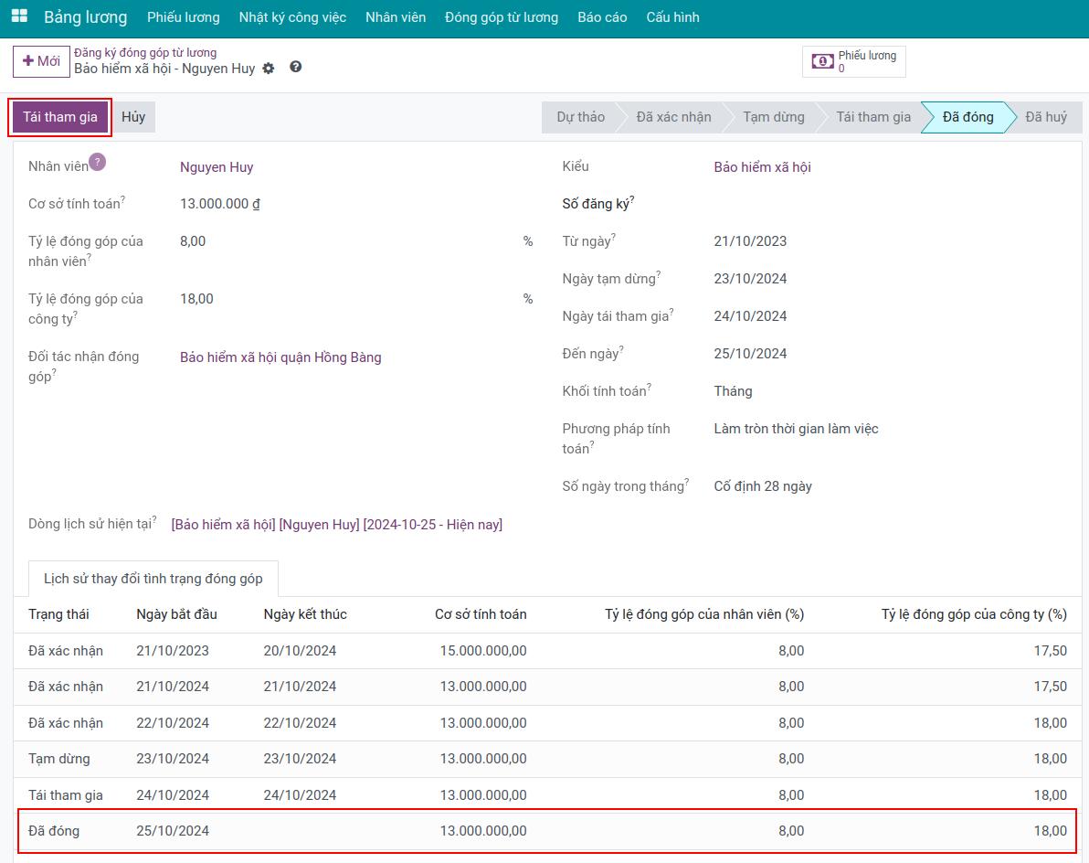This screenshot has width=1089, height=863.
Task: Expand the Báo cáo menu
Action: [602, 17]
